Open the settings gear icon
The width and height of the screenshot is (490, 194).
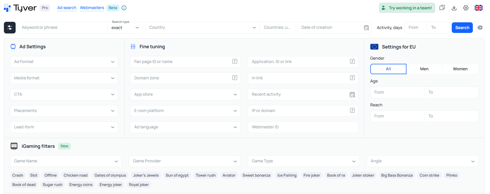[x=466, y=8]
